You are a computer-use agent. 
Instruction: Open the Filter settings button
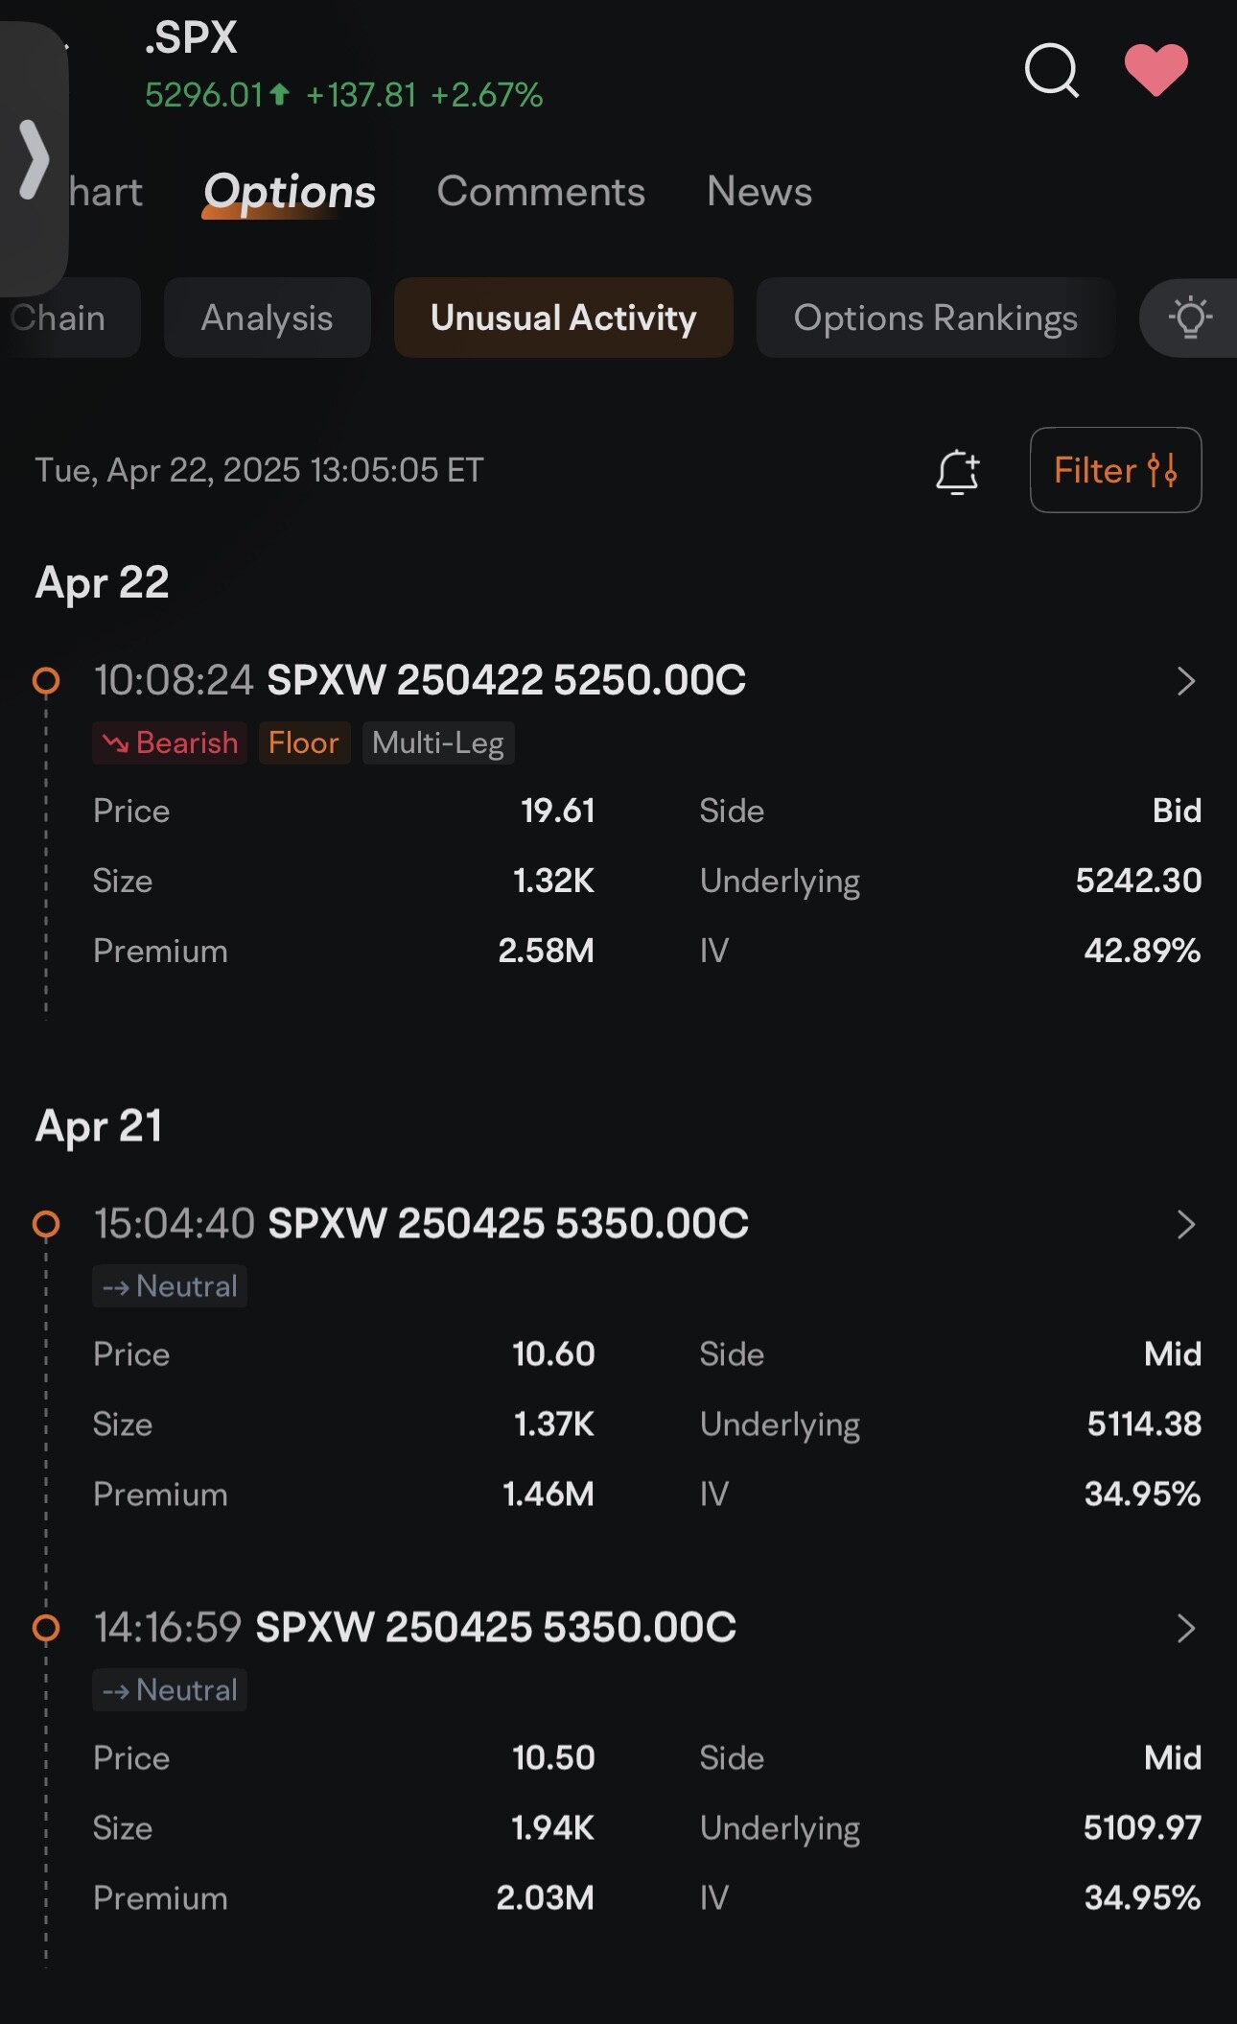(x=1115, y=470)
